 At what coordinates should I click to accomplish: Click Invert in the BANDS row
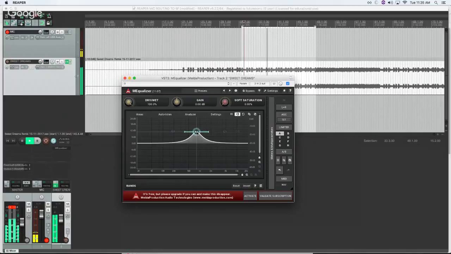(247, 186)
